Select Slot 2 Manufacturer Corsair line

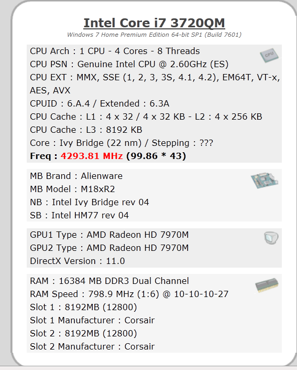(x=92, y=346)
